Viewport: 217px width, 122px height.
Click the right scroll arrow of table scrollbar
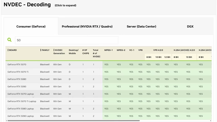[211, 121]
